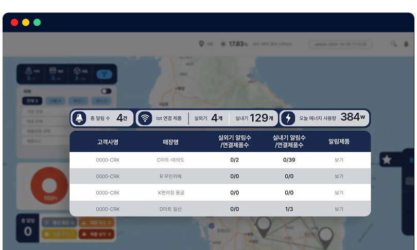Open the third dropdown in filter panel
This screenshot has height=250, width=417.
(x=45, y=131)
